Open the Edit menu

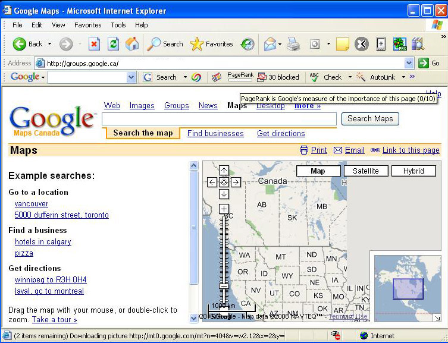[37, 25]
